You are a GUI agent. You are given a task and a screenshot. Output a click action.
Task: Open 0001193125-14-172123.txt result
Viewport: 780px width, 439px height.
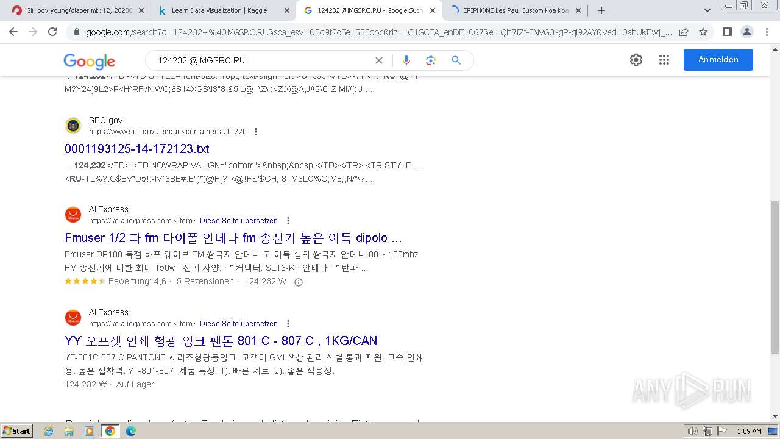137,149
